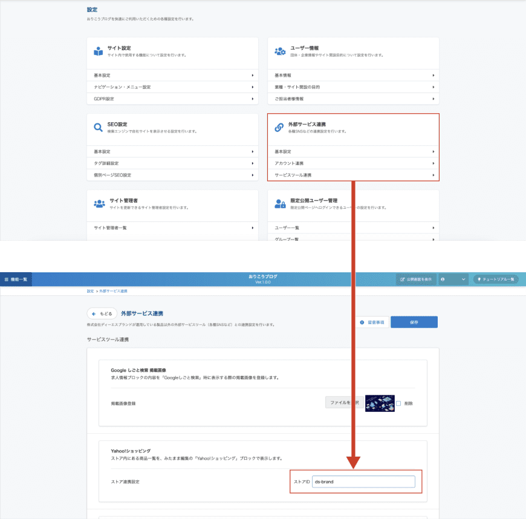
Task: Click the サイト設定 book icon
Action: click(x=99, y=51)
